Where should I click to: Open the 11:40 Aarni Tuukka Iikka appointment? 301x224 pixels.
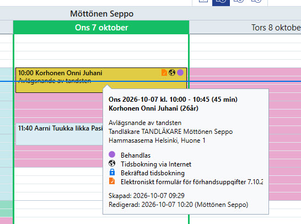(59, 134)
